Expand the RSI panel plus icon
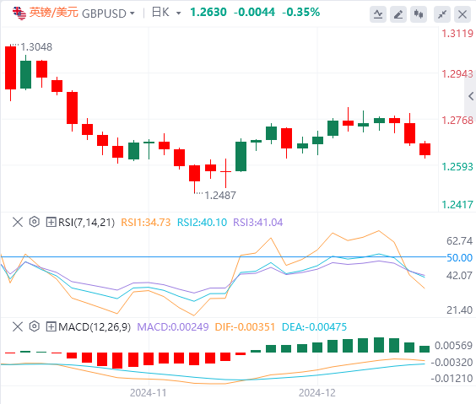This screenshot has height=404, width=476. [51, 222]
